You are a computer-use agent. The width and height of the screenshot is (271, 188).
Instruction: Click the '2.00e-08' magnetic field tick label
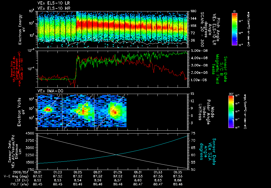(x=199, y=72)
